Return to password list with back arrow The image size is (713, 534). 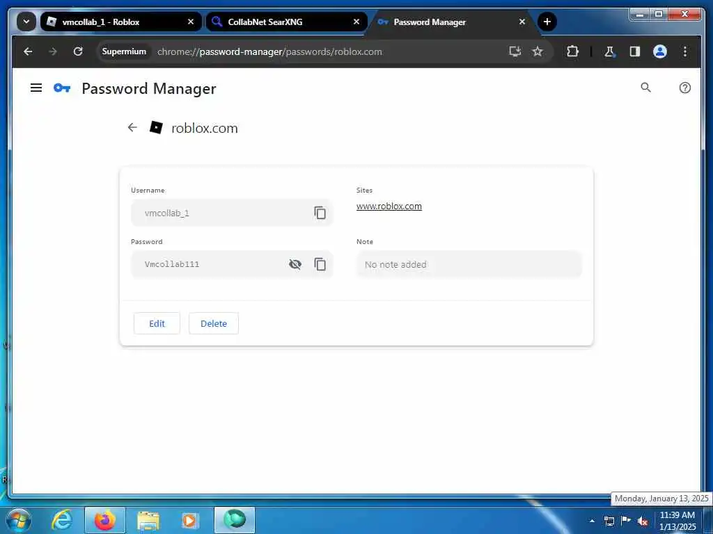(x=132, y=128)
